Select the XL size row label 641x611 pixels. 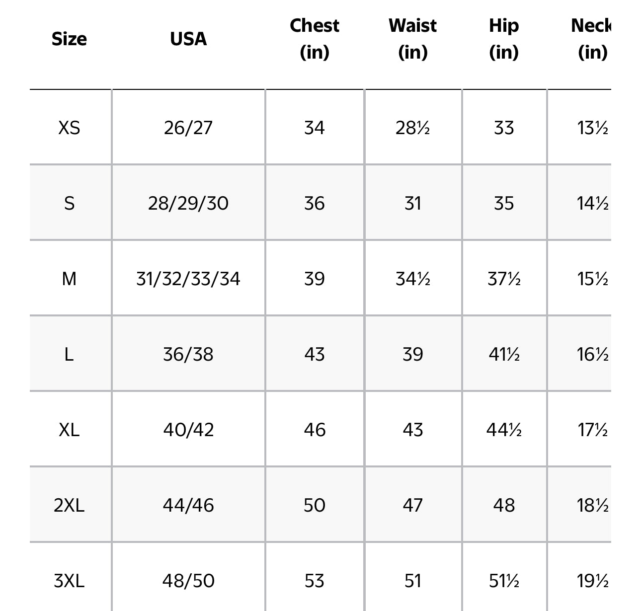pos(69,430)
